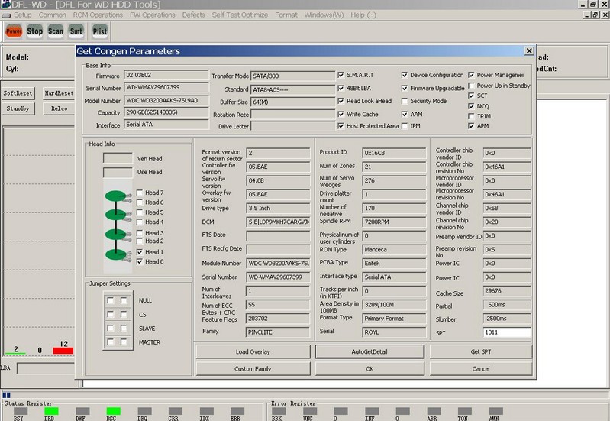Click the Standby button
This screenshot has width=610, height=421.
[x=18, y=108]
